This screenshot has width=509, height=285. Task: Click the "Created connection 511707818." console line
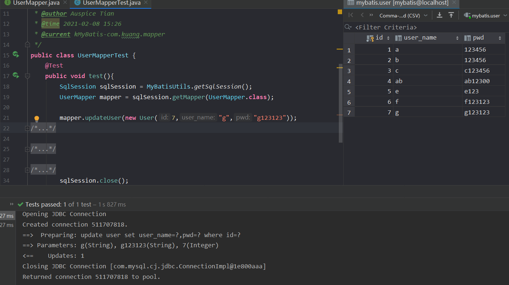[x=75, y=224]
